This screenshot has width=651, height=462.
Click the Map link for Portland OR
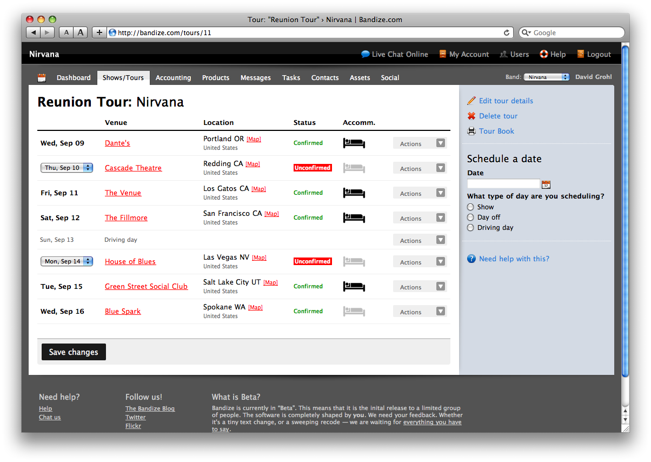(254, 140)
